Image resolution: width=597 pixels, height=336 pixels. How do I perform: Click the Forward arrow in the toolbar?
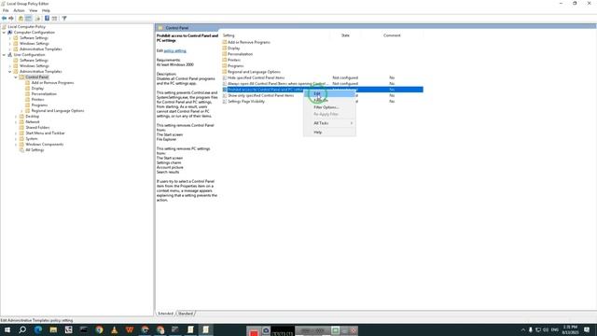tap(11, 19)
